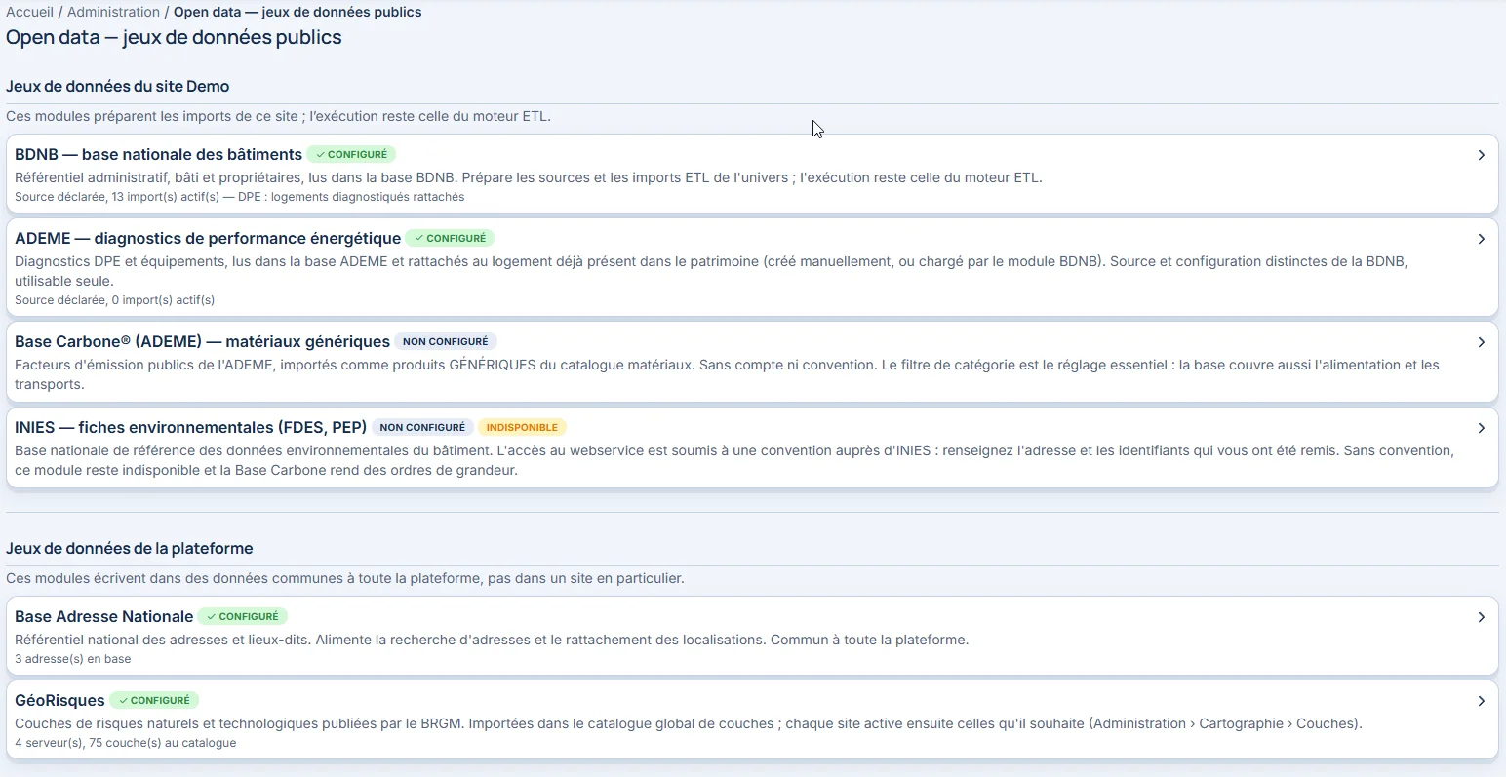Image resolution: width=1506 pixels, height=777 pixels.
Task: Open the GéoRisques module title
Action: (59, 700)
